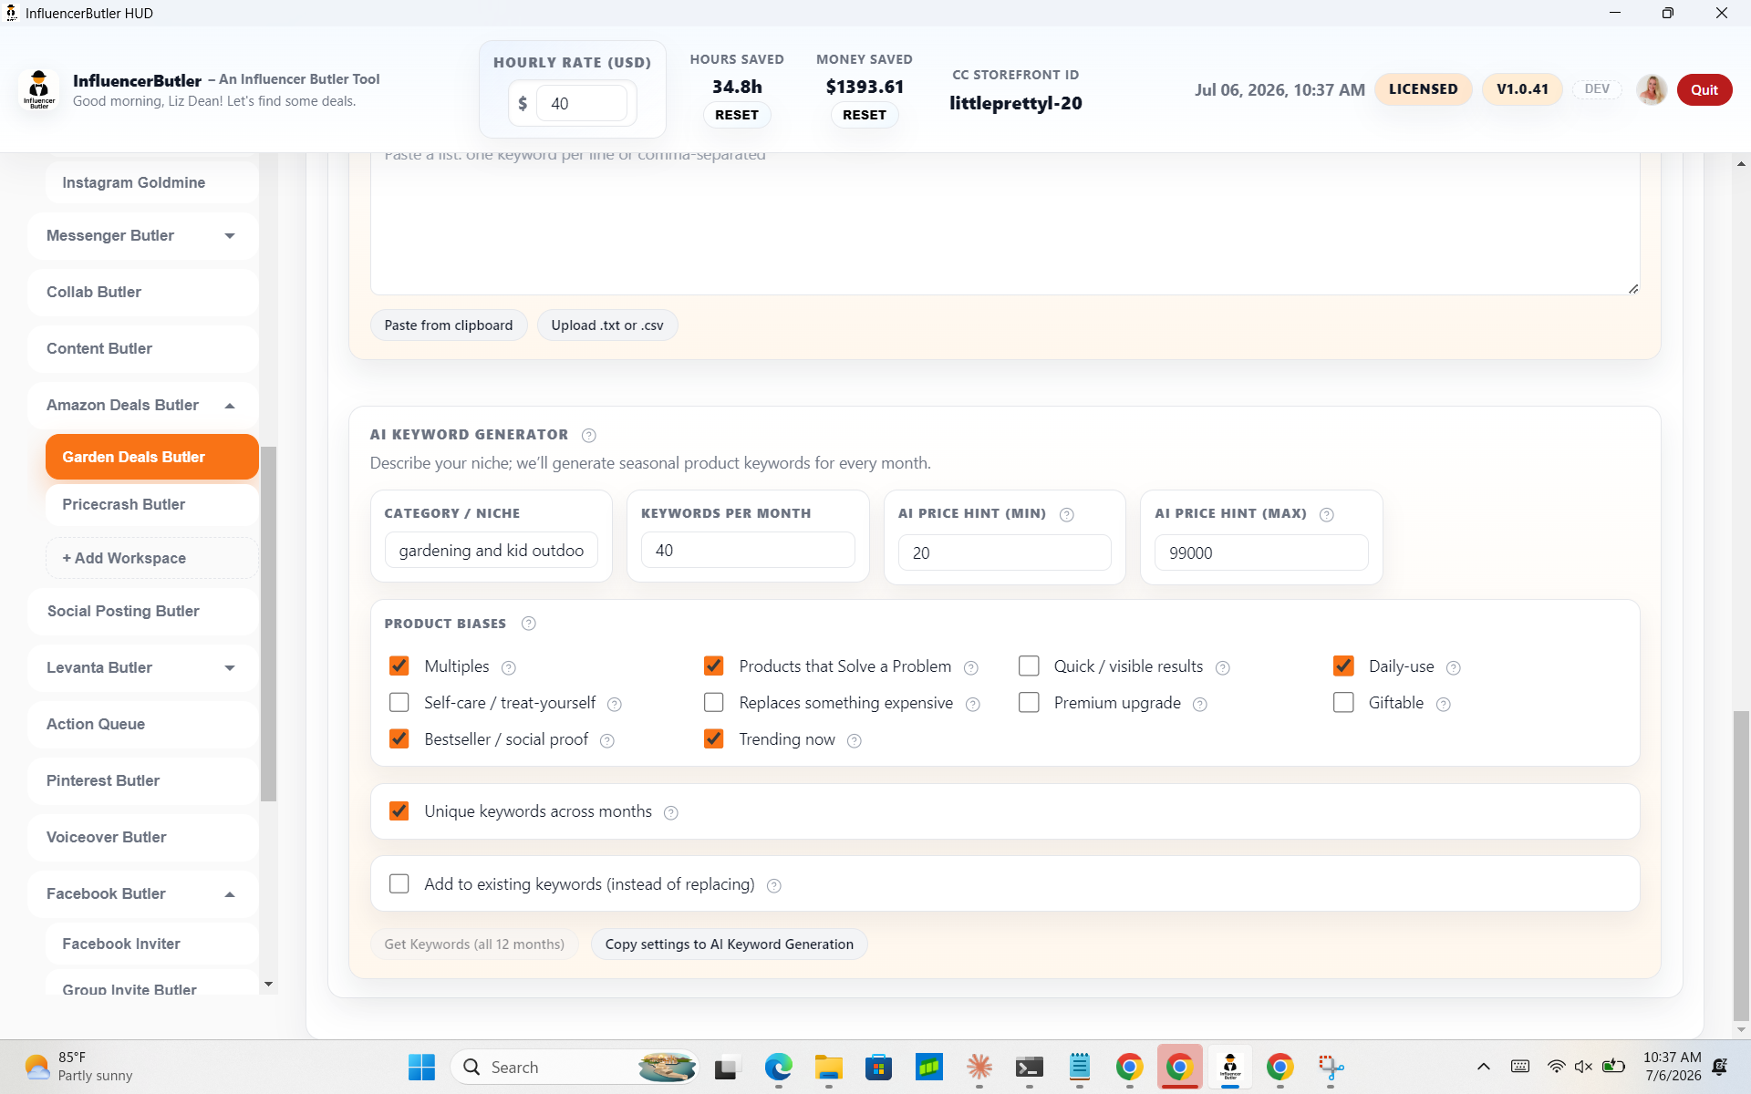
Task: Open Microsoft Edge from taskbar
Action: (x=778, y=1067)
